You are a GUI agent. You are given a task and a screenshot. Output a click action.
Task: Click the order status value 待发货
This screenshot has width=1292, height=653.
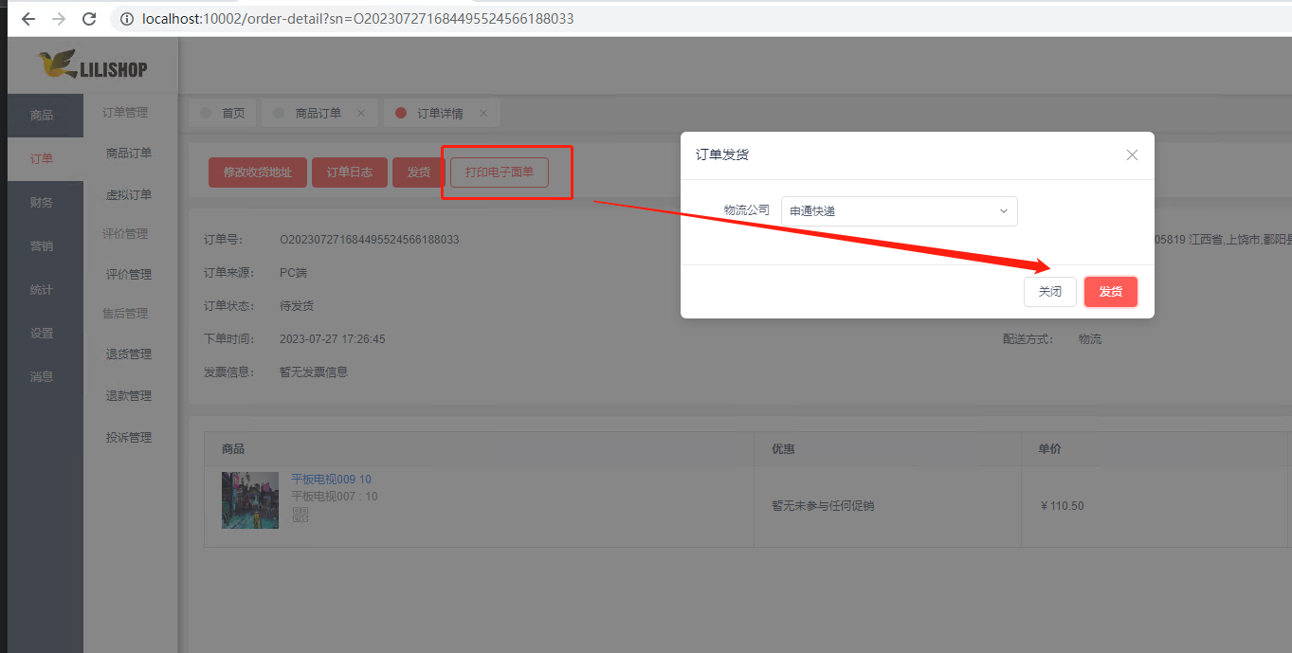click(297, 306)
